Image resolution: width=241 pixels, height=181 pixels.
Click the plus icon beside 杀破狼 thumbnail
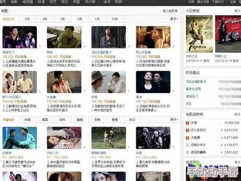(40, 147)
